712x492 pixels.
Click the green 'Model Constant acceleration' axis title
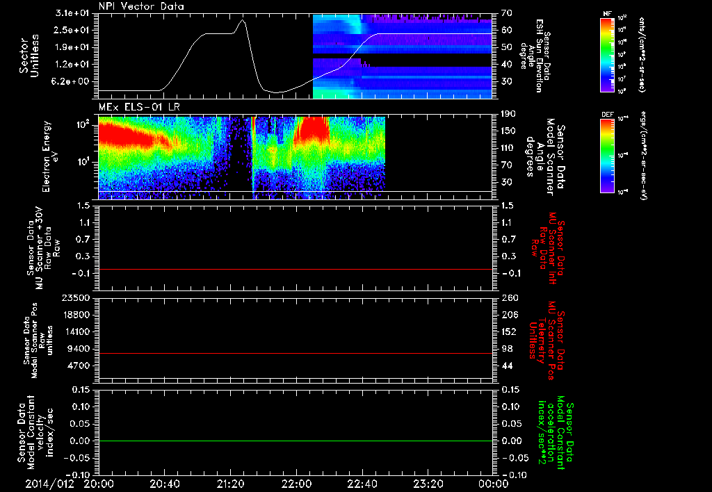[x=555, y=432]
